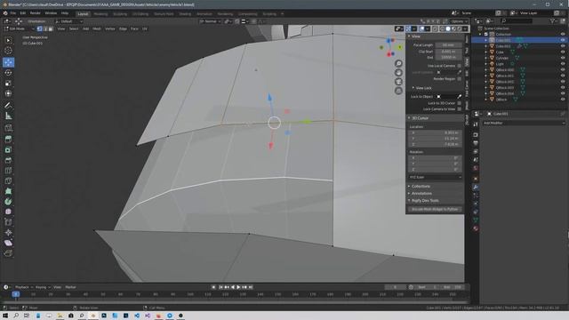
Task: Open the Render properties tab
Action: pos(476,134)
